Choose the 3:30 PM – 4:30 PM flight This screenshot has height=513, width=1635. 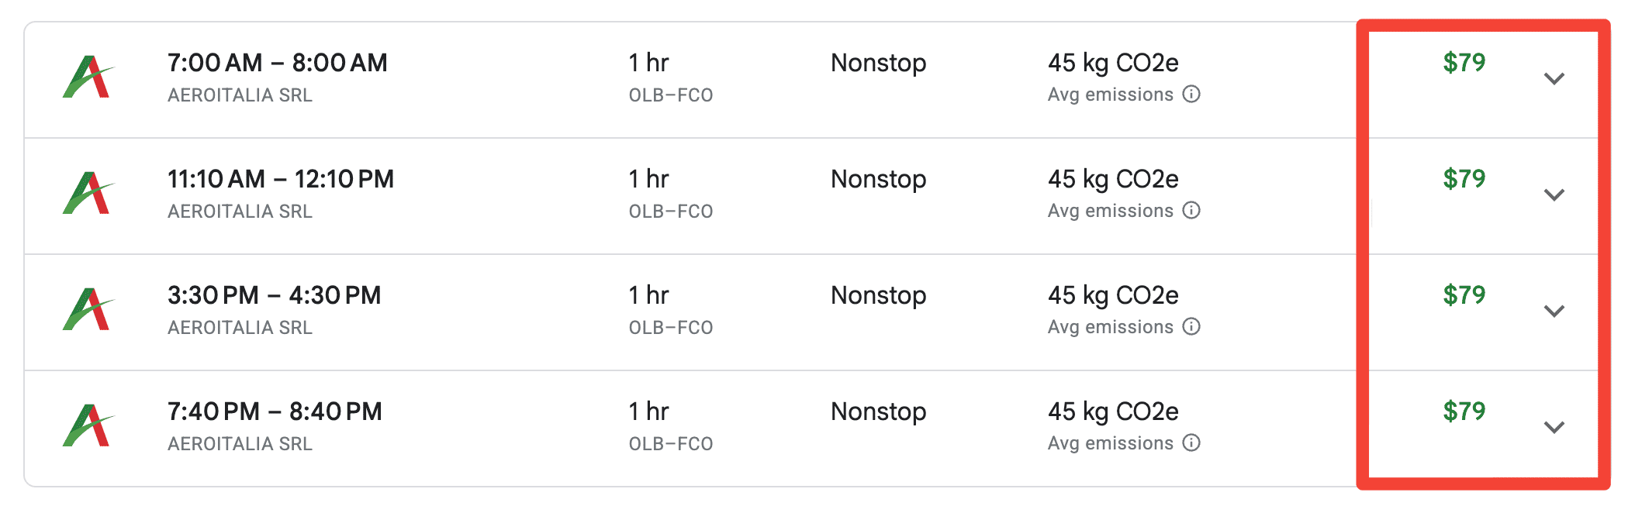pyautogui.click(x=817, y=312)
